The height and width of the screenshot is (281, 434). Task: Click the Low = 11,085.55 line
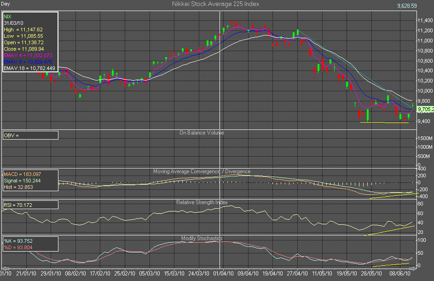pos(23,36)
